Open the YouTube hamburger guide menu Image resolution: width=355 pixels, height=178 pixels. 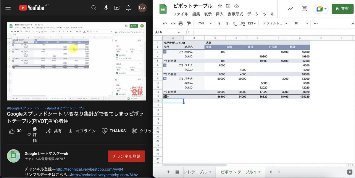[x=8, y=8]
